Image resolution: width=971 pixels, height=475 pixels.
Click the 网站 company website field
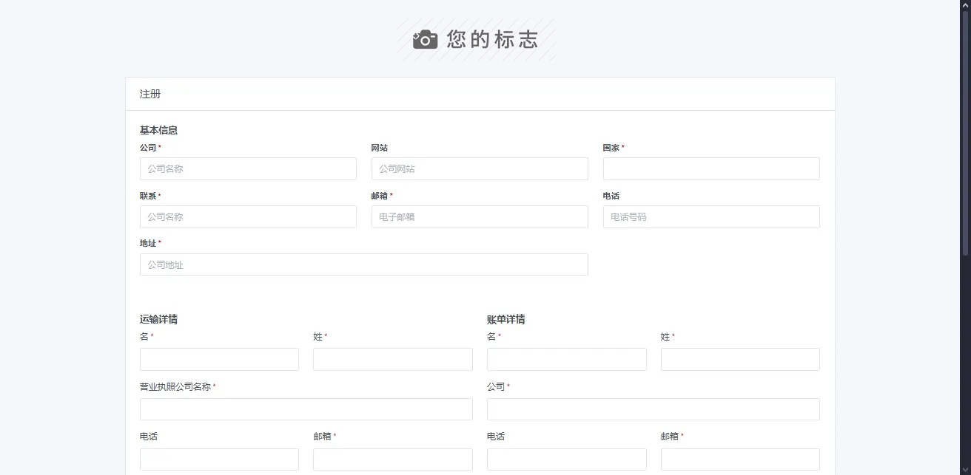click(x=480, y=168)
